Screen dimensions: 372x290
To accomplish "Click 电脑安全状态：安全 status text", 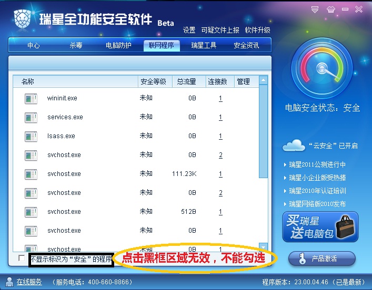I will [323, 108].
